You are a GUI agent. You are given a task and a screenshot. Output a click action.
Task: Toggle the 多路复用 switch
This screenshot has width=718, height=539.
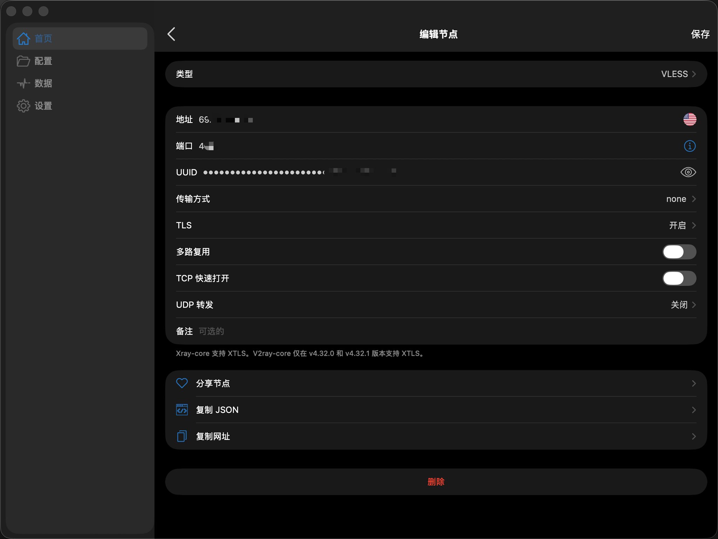coord(679,252)
